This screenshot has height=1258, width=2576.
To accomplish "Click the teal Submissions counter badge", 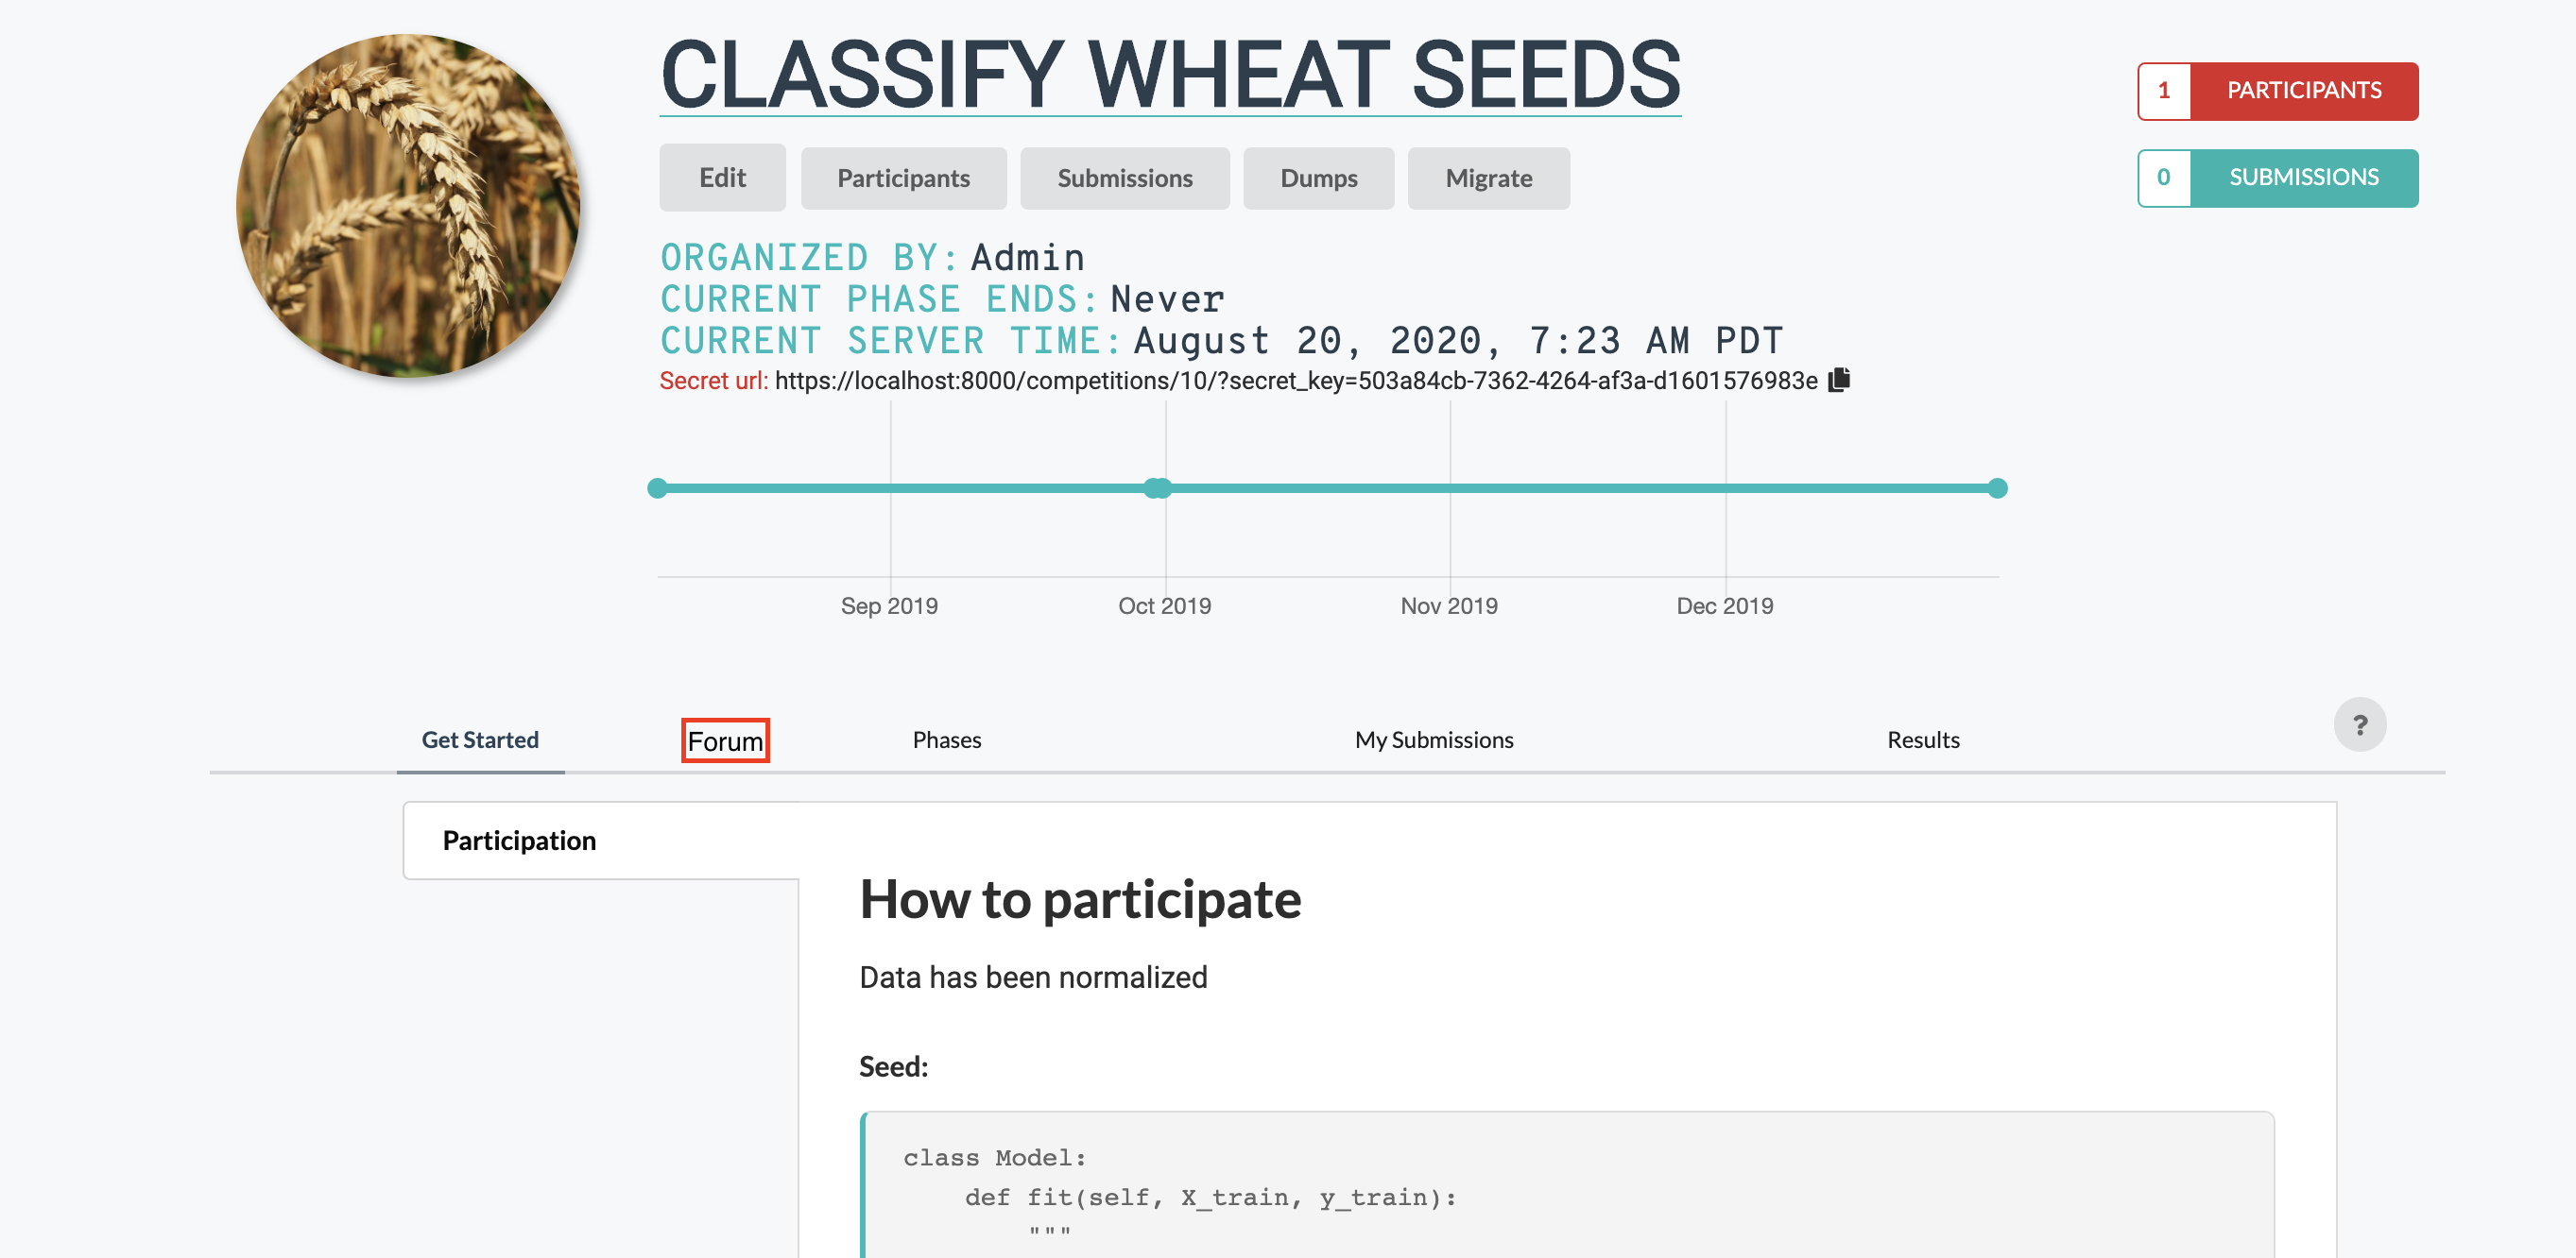I will click(x=2277, y=177).
